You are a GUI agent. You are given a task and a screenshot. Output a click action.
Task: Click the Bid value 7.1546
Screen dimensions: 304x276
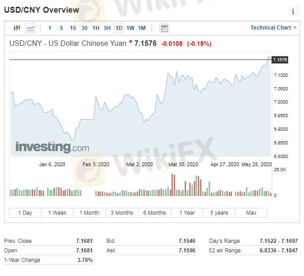click(x=187, y=241)
